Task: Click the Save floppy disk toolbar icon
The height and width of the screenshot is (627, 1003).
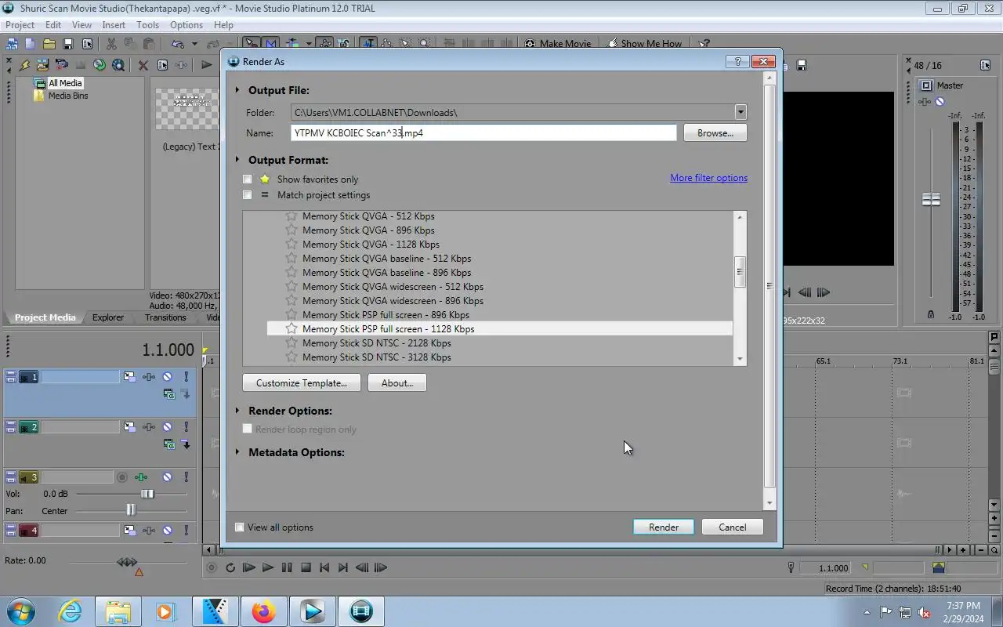Action: tap(68, 44)
